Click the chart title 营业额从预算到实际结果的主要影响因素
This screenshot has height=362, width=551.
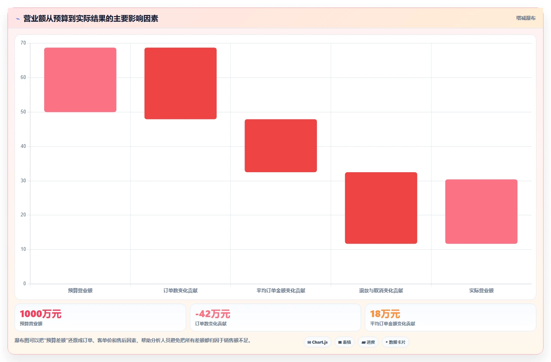(91, 19)
